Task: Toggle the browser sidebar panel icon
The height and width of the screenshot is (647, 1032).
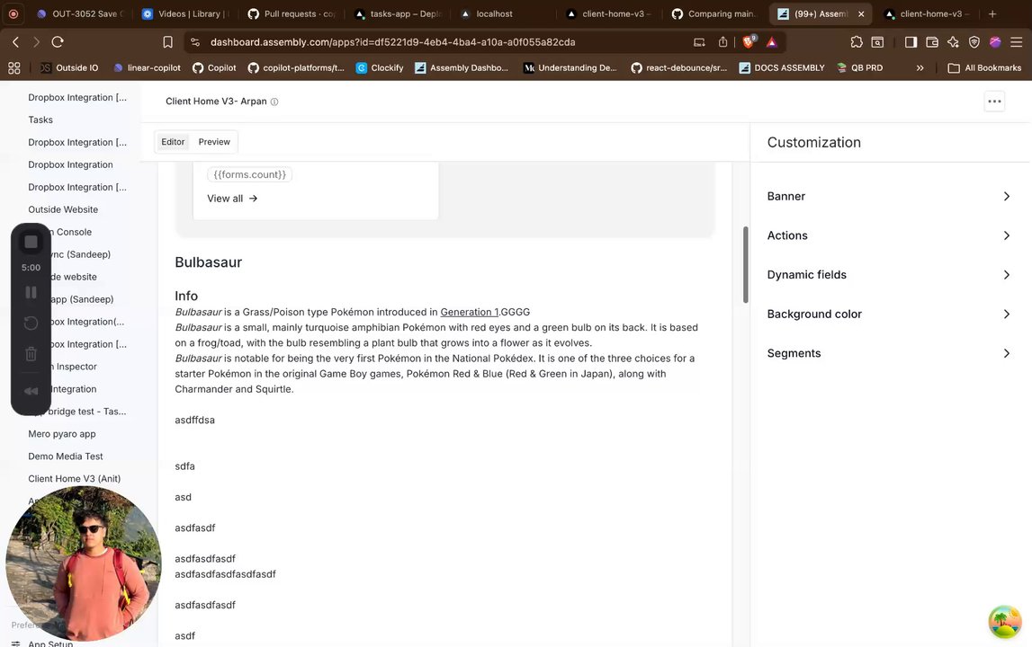Action: click(911, 42)
